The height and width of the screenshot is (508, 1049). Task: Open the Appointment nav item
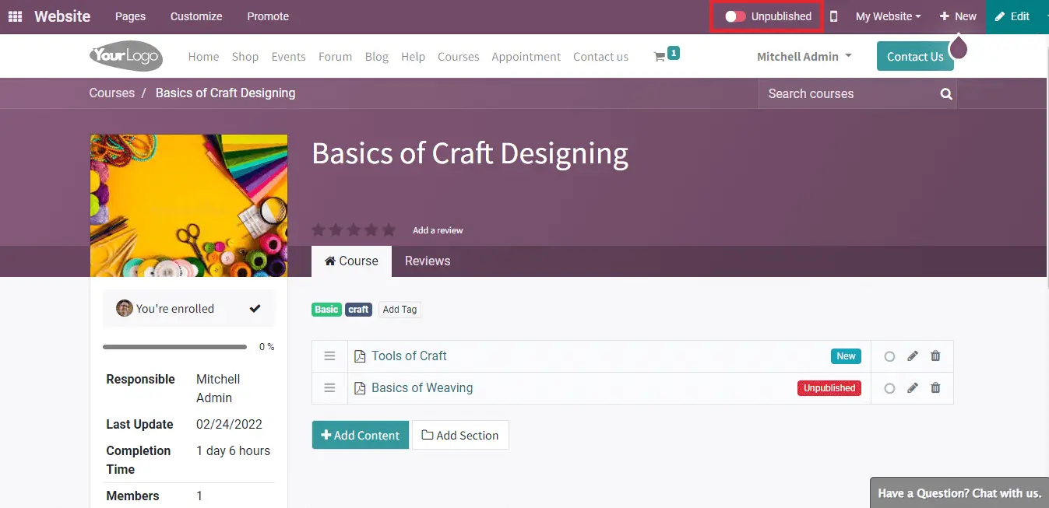tap(526, 57)
